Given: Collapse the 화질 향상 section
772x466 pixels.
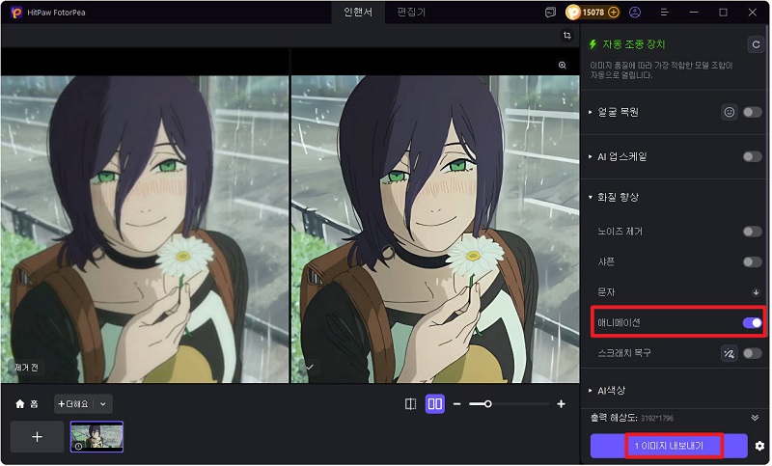Looking at the screenshot, I should pyautogui.click(x=592, y=197).
